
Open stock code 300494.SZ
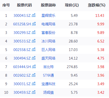pyautogui.click(x=22, y=58)
